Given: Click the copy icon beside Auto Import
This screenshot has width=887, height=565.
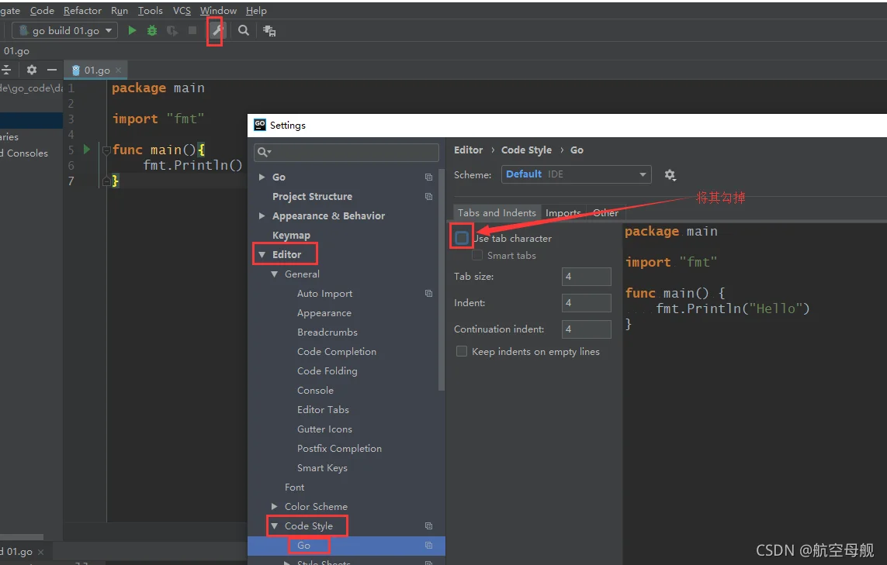Looking at the screenshot, I should (x=429, y=293).
